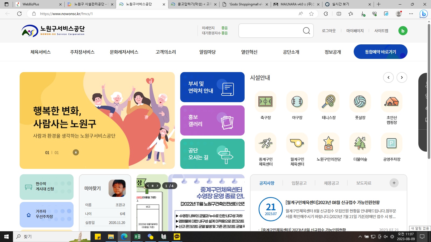Click the 초안산 캠핑장 tent icon
Image resolution: width=431 pixels, height=242 pixels.
pos(392,102)
